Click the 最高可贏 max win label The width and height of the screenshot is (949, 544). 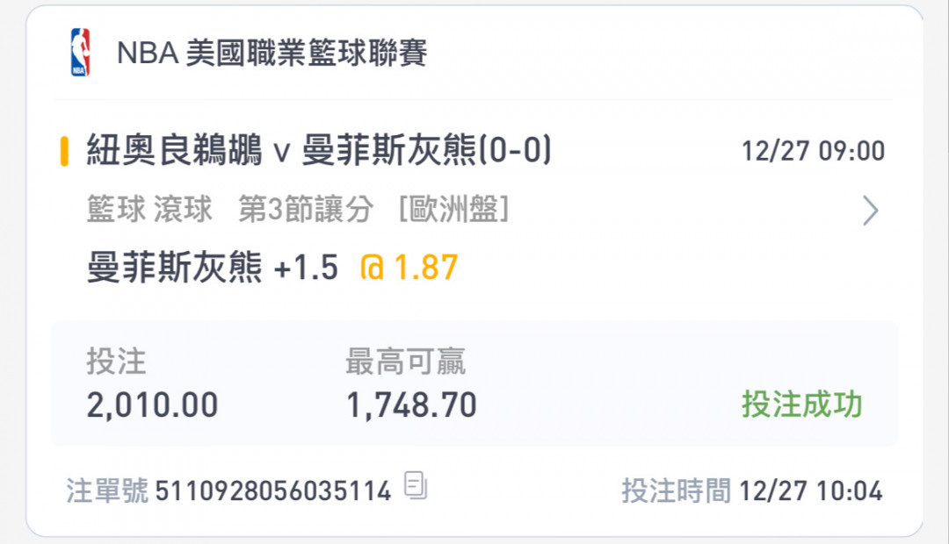tap(405, 361)
